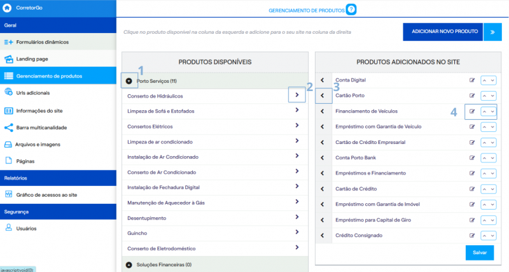Open Arquivos e imagens menu item
Image resolution: width=509 pixels, height=272 pixels.
coord(58,145)
